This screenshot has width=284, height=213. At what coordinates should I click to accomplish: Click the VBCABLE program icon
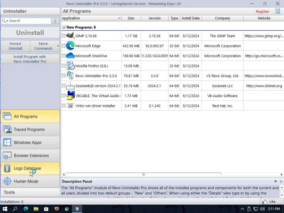70,95
